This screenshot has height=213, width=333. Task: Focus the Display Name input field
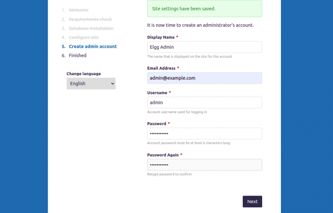click(204, 47)
